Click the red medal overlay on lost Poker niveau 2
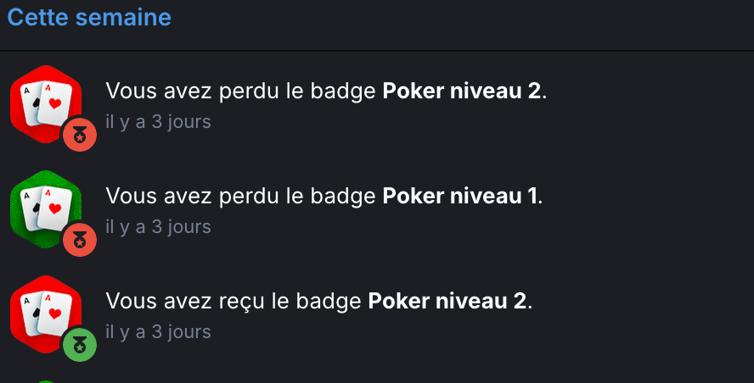Screen dimensions: 754x383 80,135
